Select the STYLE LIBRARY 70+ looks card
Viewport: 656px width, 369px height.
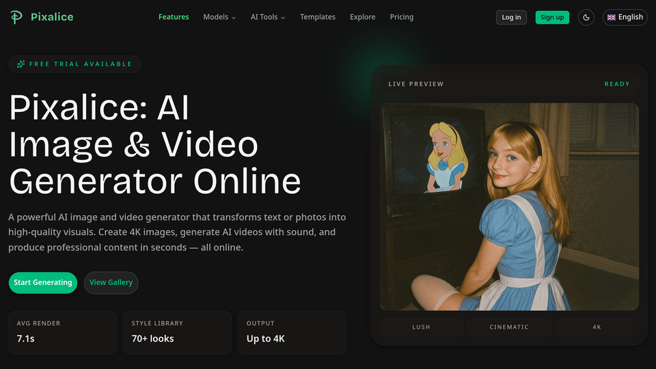(177, 333)
